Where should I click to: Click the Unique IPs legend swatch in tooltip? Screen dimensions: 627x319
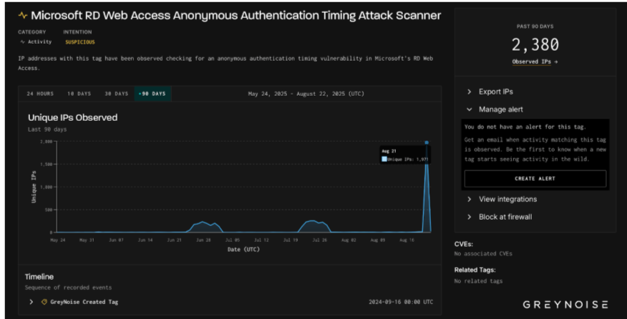[x=384, y=159]
